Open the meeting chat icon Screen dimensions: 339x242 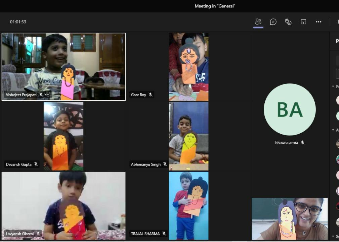tap(273, 22)
